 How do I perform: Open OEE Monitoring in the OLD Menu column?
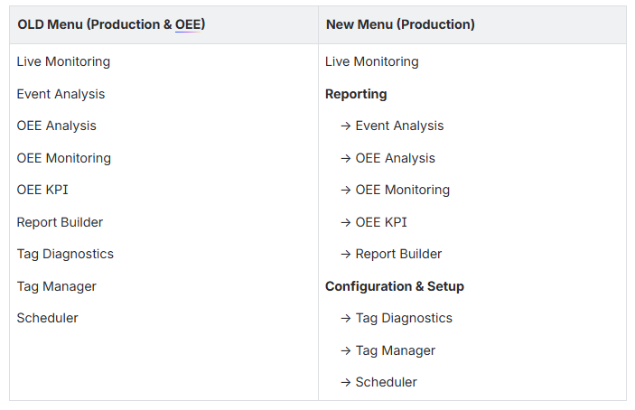tap(63, 158)
